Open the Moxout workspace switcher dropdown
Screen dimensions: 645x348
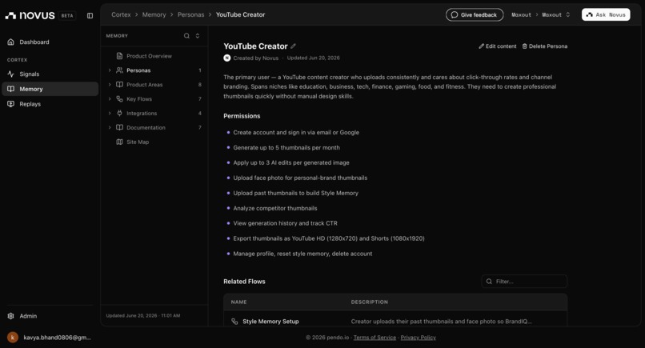tap(555, 15)
